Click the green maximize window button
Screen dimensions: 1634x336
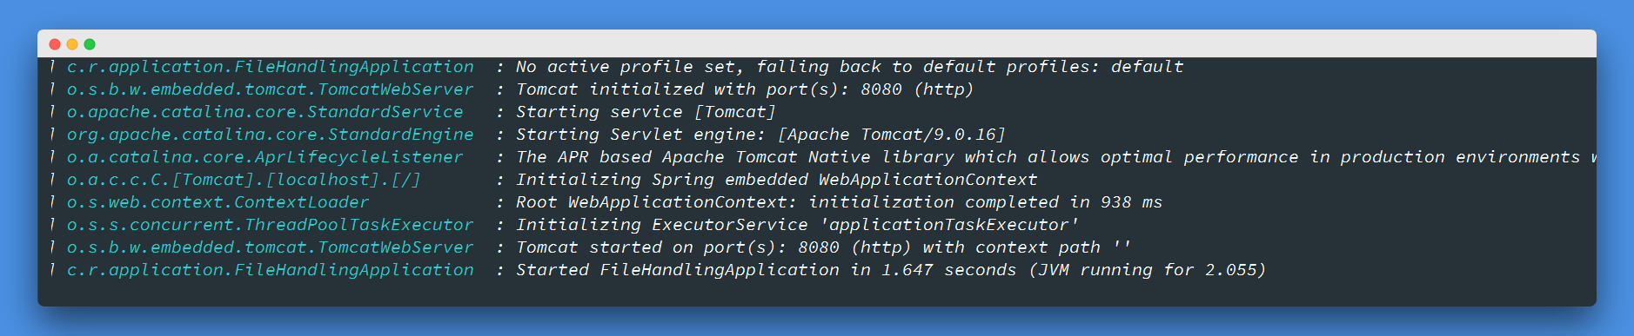(90, 44)
